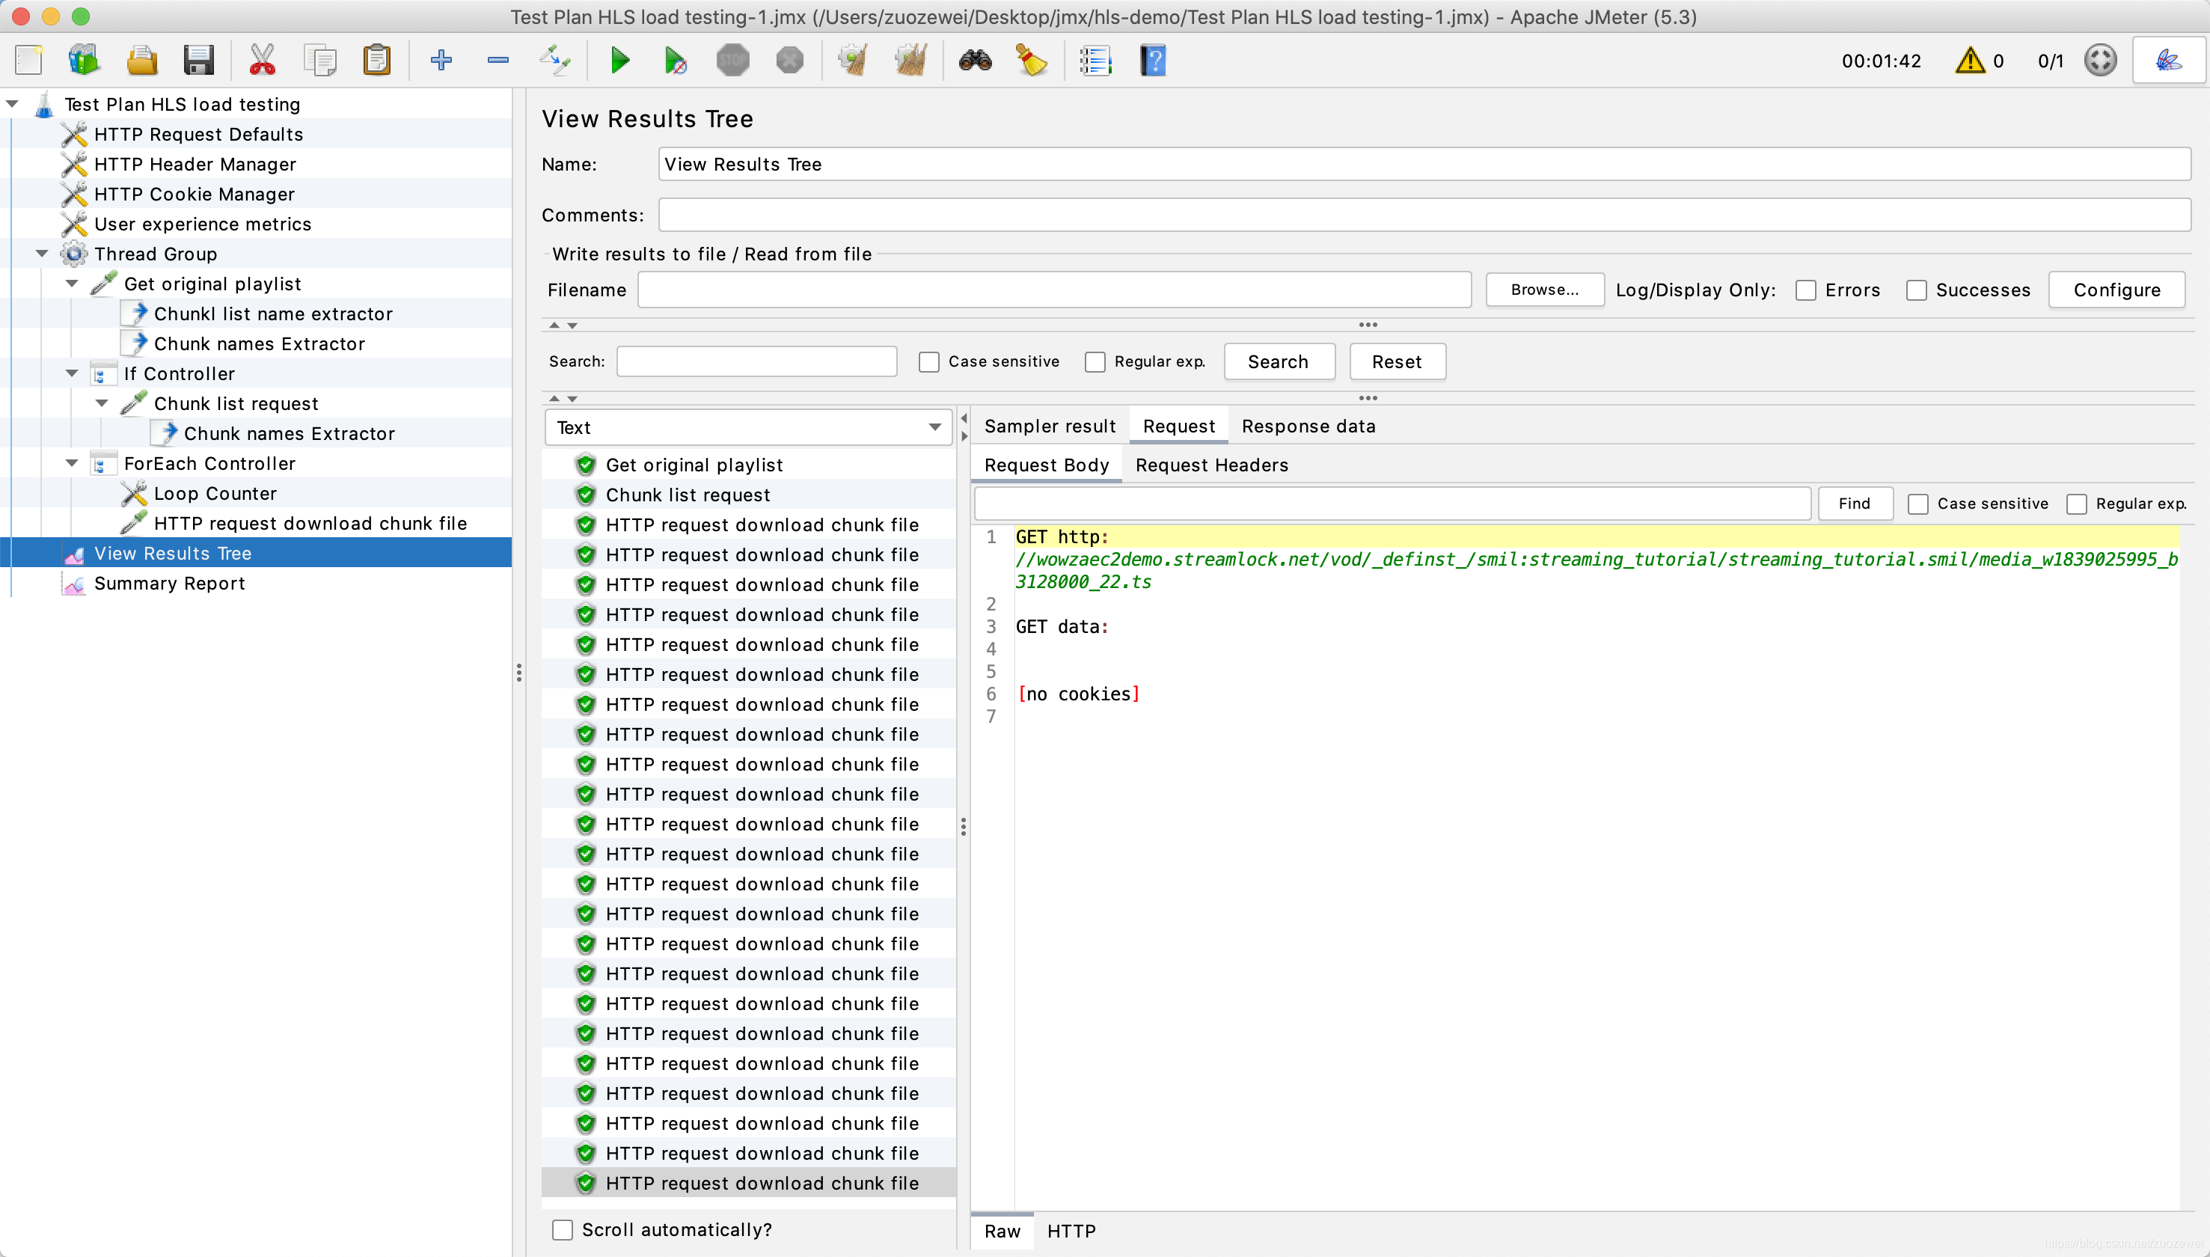Viewport: 2210px width, 1257px height.
Task: Toggle Scroll automatically checkbox
Action: coord(563,1229)
